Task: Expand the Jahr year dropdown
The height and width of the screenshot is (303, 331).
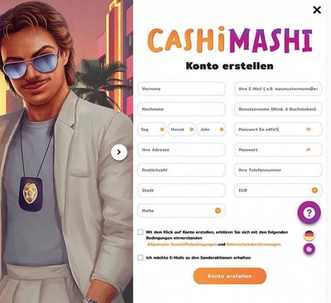Action: [x=211, y=129]
